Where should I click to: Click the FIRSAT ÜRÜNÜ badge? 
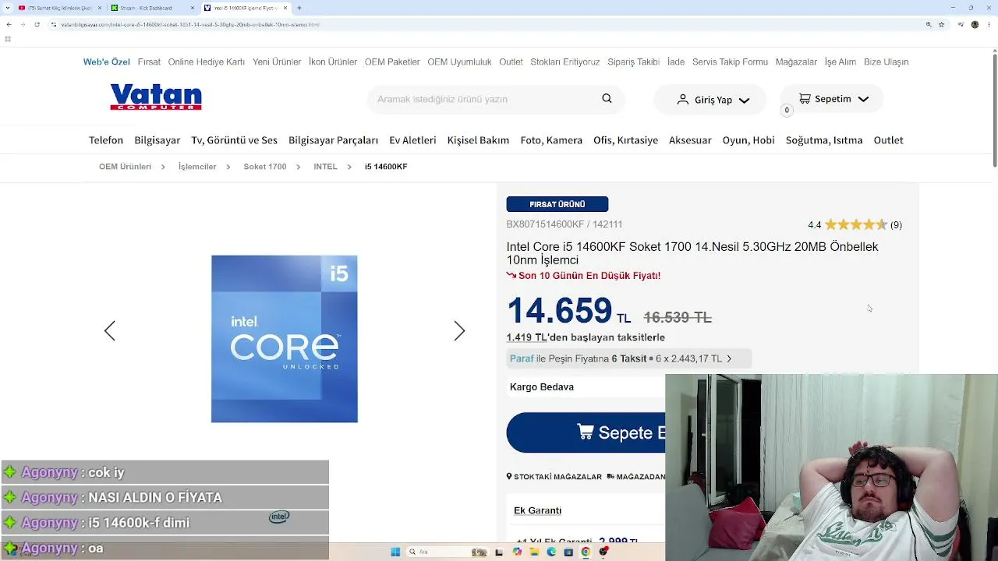point(557,204)
